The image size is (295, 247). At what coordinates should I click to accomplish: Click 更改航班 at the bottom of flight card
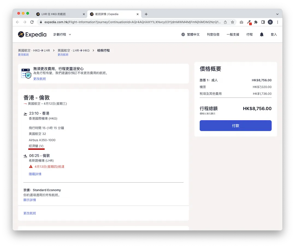(x=29, y=213)
